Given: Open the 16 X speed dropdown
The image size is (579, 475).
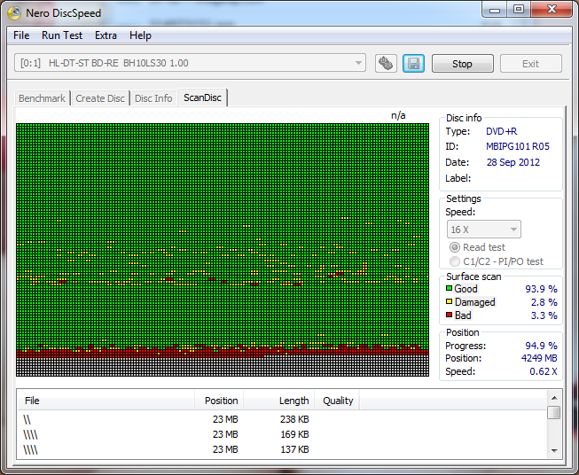Looking at the screenshot, I should 484,230.
